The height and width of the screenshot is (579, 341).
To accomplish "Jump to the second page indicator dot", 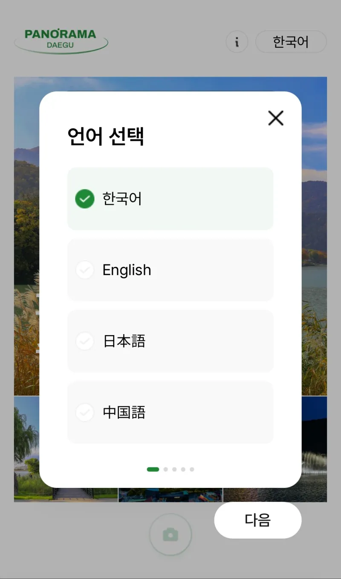I will click(x=165, y=469).
